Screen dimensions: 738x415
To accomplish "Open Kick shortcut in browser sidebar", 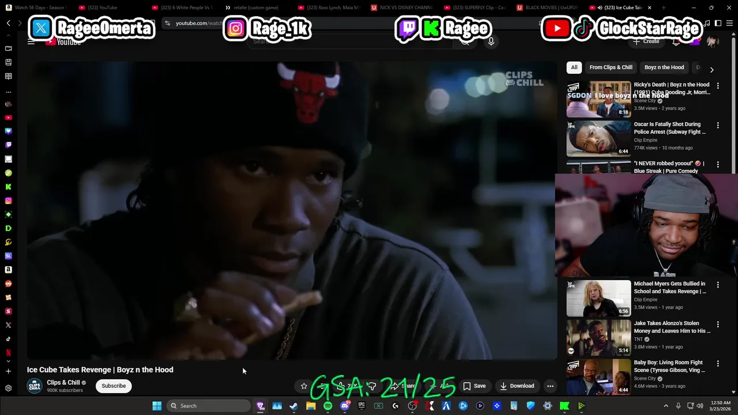I will coord(8,187).
